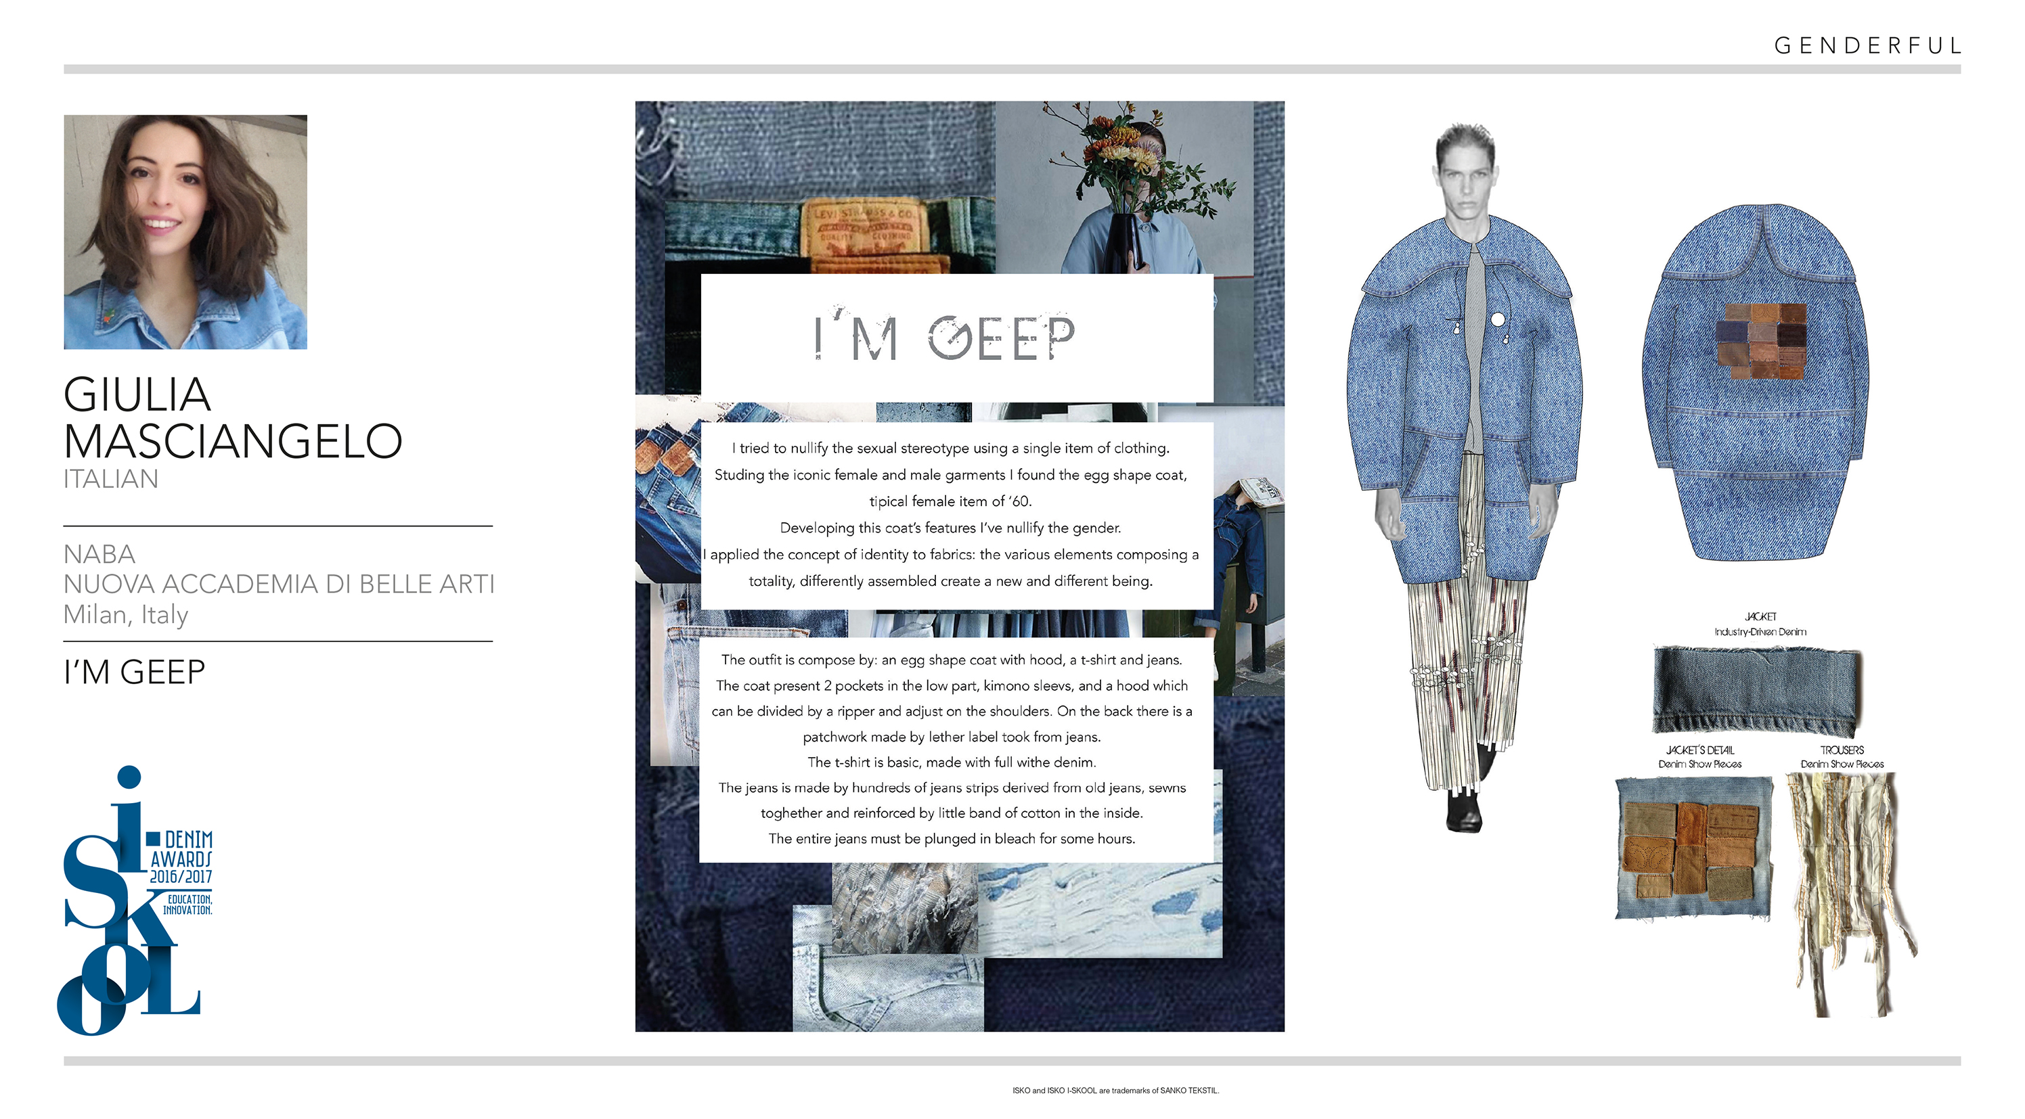
Task: Click the white button on coat front
Action: tap(1498, 319)
